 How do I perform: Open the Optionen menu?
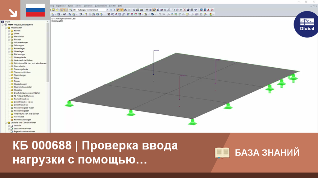tap(88, 6)
